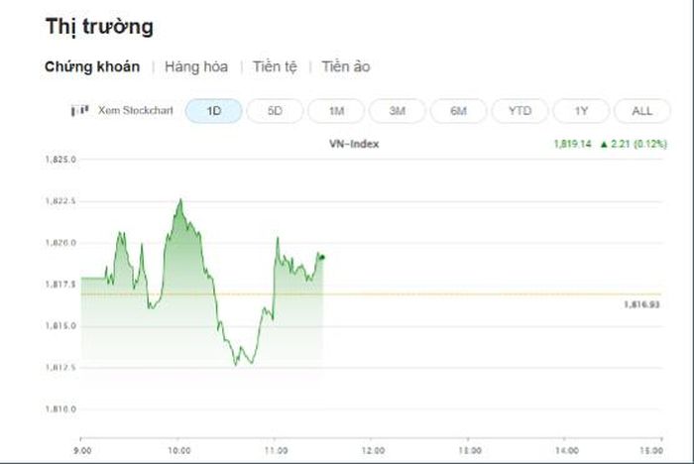This screenshot has width=694, height=464.
Task: Choose the 3M time range
Action: coord(398,111)
